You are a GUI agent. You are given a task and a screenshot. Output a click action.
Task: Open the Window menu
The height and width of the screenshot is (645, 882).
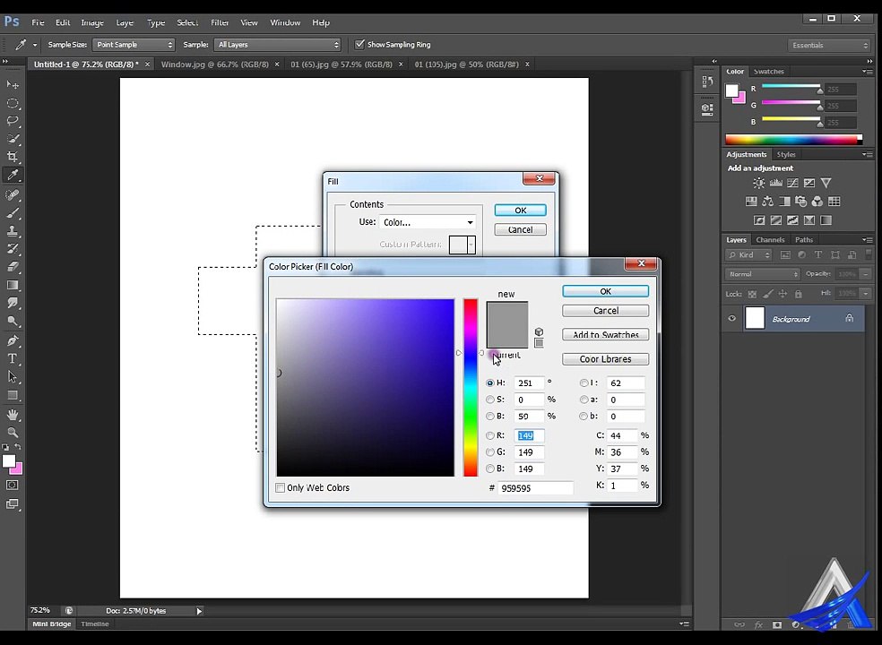(285, 22)
